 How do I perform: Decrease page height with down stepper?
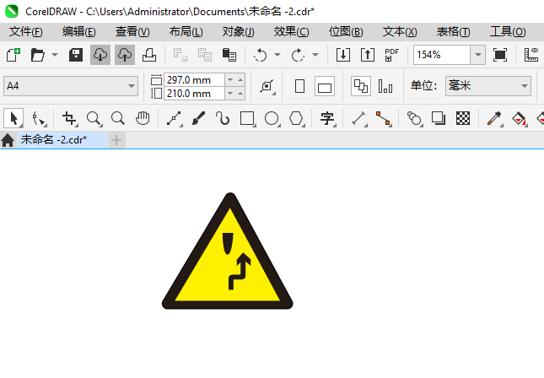point(230,94)
